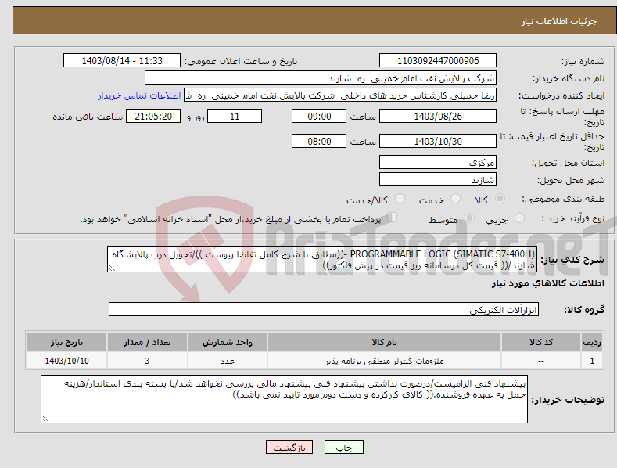Click the شماره نیاز label
Image resolution: width=617 pixels, height=468 pixels.
tap(583, 62)
